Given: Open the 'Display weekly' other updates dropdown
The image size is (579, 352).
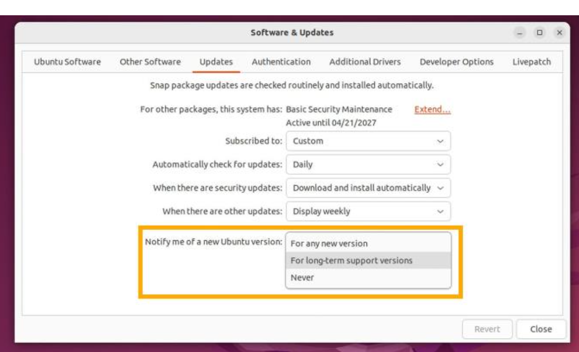Looking at the screenshot, I should click(x=368, y=212).
